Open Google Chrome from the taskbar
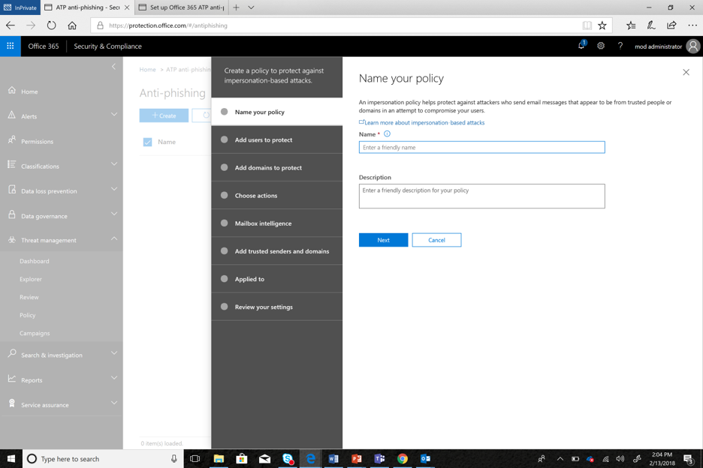The height and width of the screenshot is (468, 703). pyautogui.click(x=402, y=458)
